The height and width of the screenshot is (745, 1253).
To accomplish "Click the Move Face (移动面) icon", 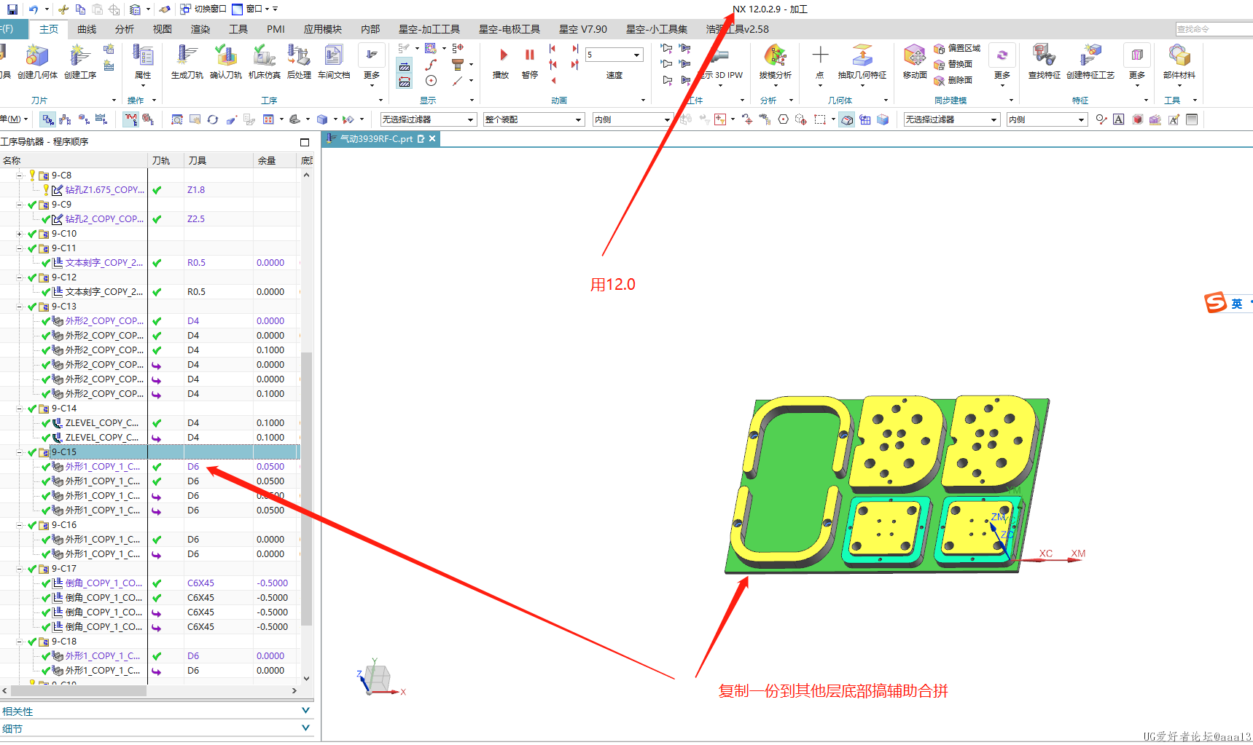I will pos(915,56).
